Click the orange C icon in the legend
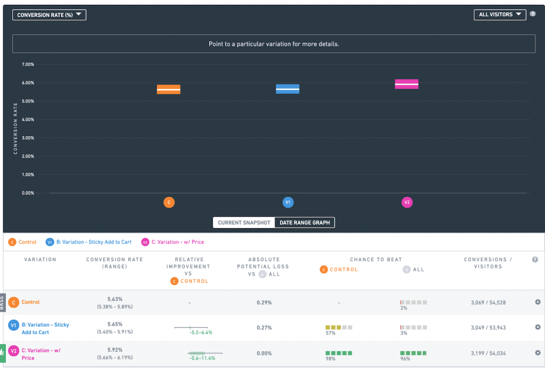 pyautogui.click(x=12, y=242)
